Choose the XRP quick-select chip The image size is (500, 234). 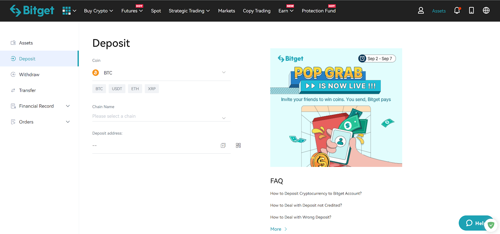[152, 89]
